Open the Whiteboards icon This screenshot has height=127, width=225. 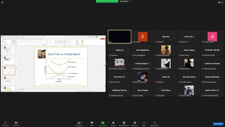tap(155, 123)
